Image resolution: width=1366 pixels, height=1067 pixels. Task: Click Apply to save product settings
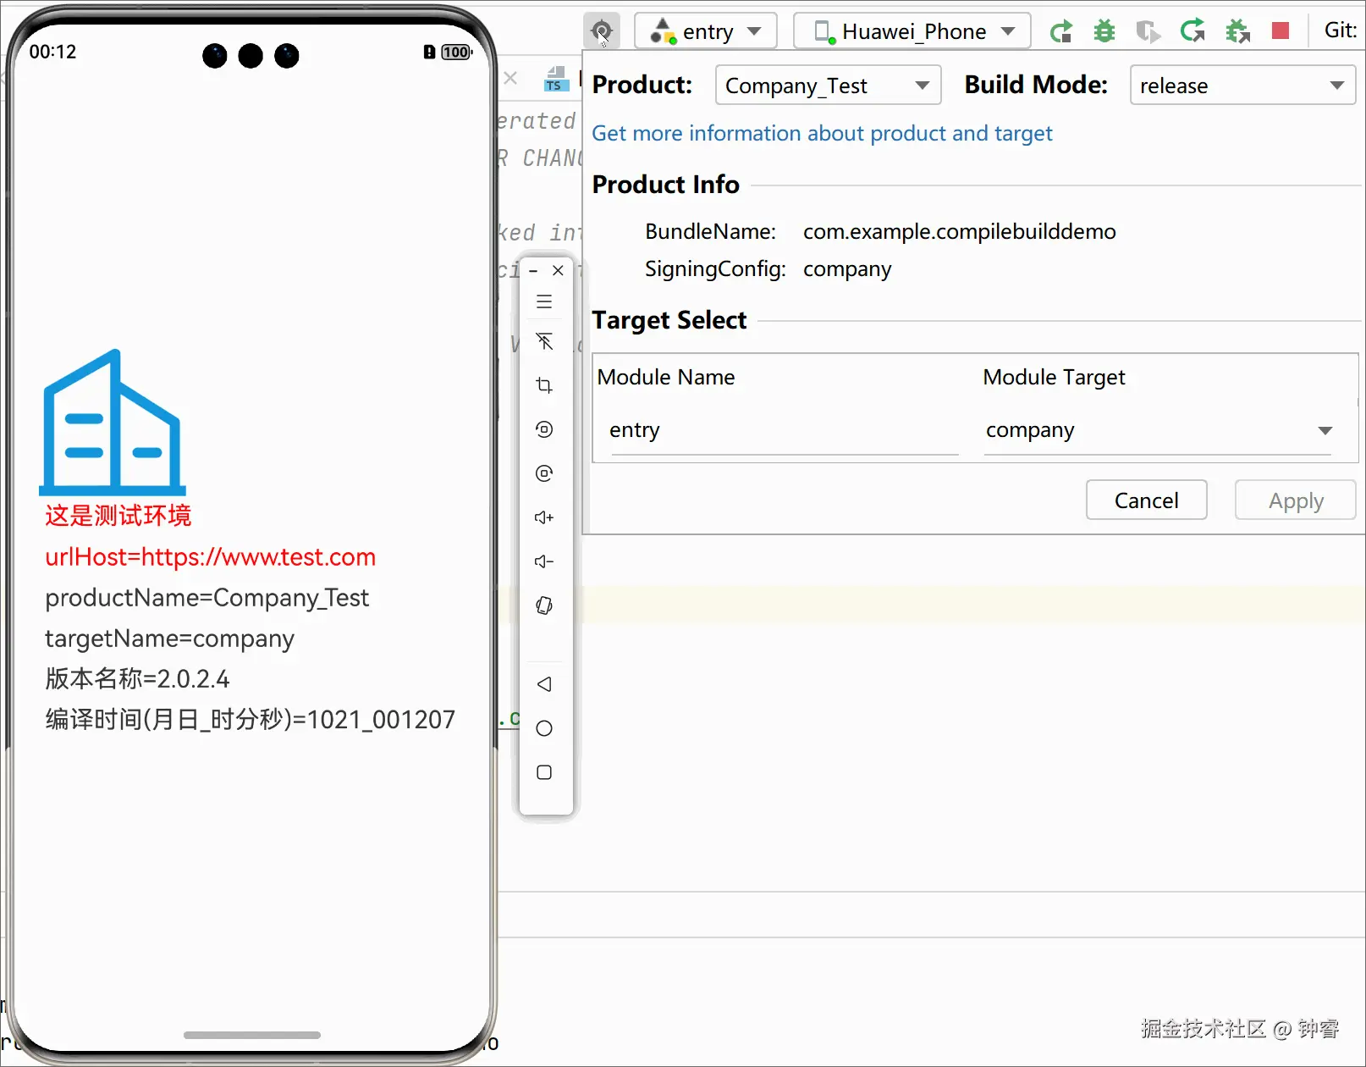[1294, 500]
